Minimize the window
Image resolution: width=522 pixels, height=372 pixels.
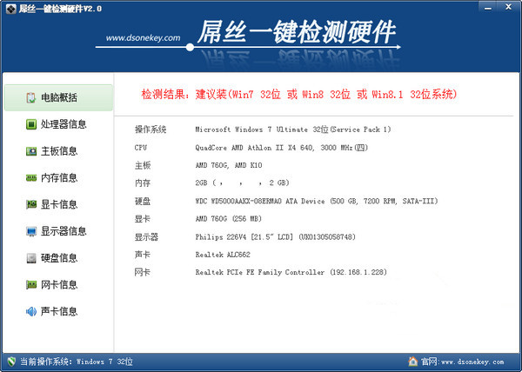click(488, 7)
